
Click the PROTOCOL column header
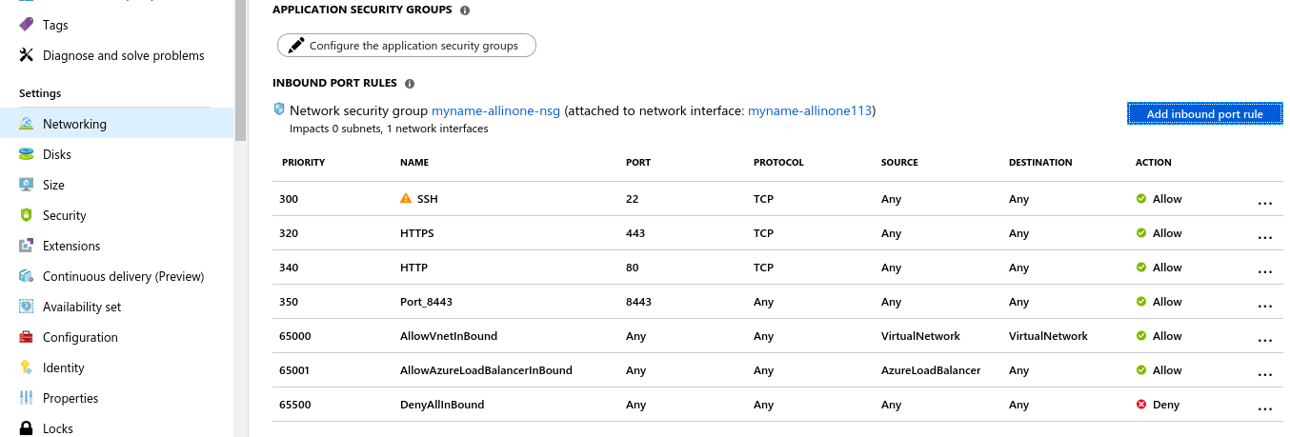778,163
